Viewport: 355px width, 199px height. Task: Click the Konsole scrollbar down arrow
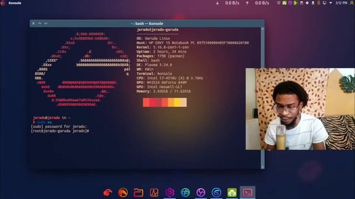[262, 167]
